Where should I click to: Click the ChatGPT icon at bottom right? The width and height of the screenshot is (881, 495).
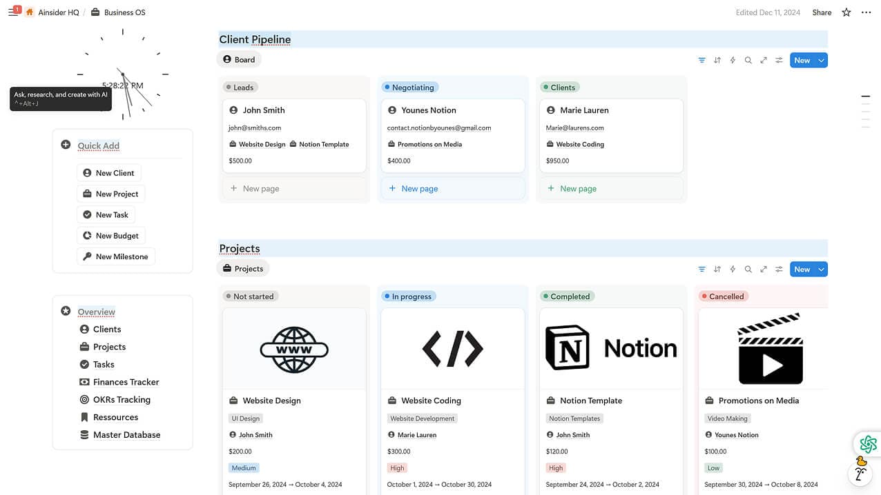click(x=867, y=445)
